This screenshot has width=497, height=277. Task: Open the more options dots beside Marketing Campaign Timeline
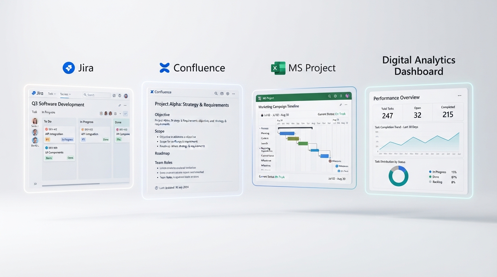346,105
